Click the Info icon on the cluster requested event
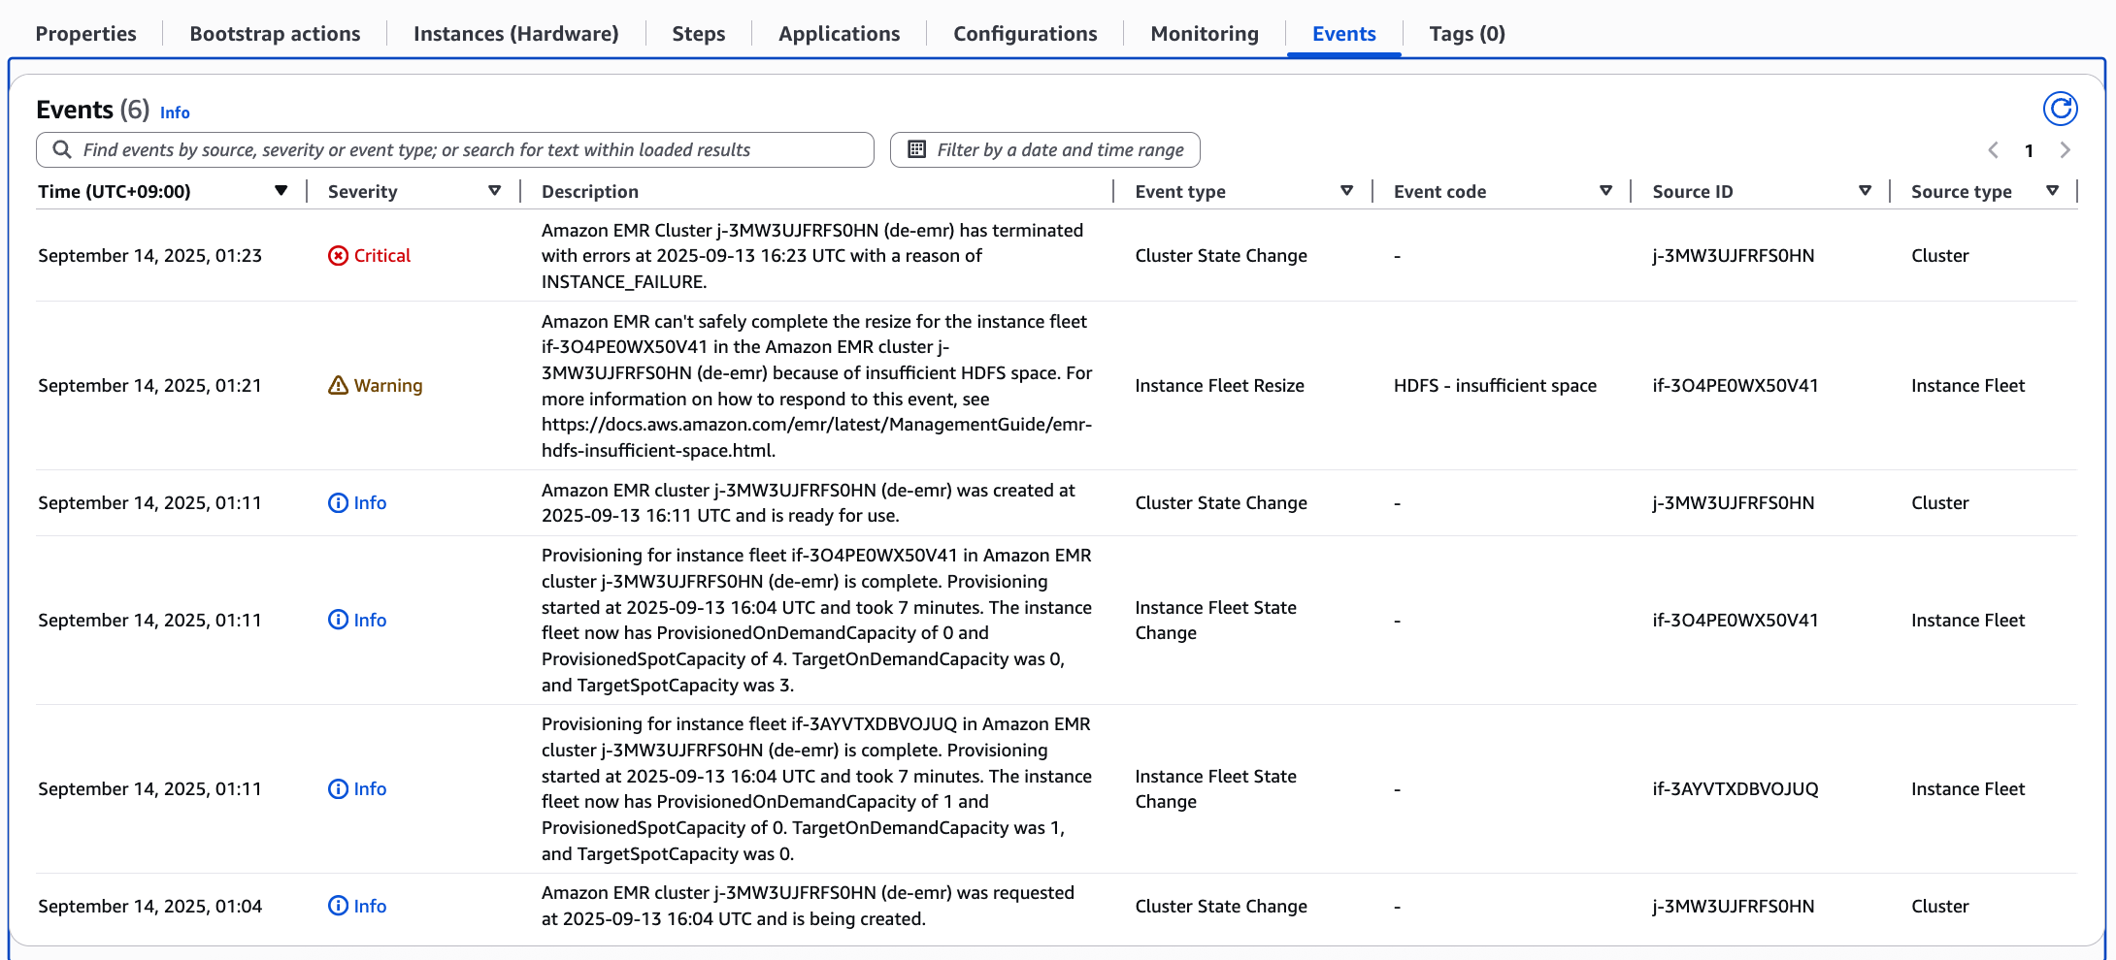The image size is (2116, 960). (337, 906)
